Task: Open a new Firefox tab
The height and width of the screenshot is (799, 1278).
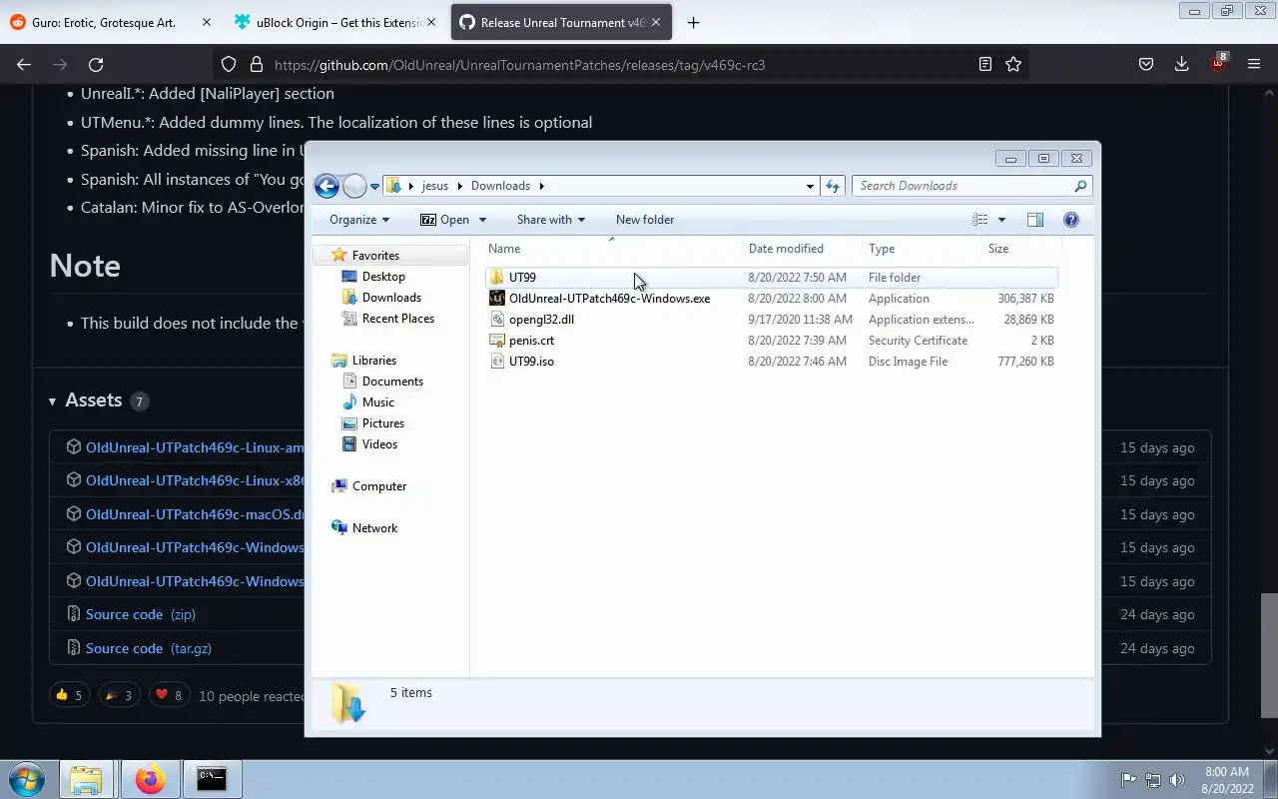Action: 693,22
